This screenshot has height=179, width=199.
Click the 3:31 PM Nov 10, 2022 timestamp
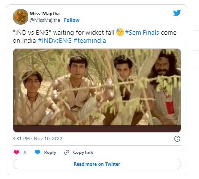coord(37,139)
